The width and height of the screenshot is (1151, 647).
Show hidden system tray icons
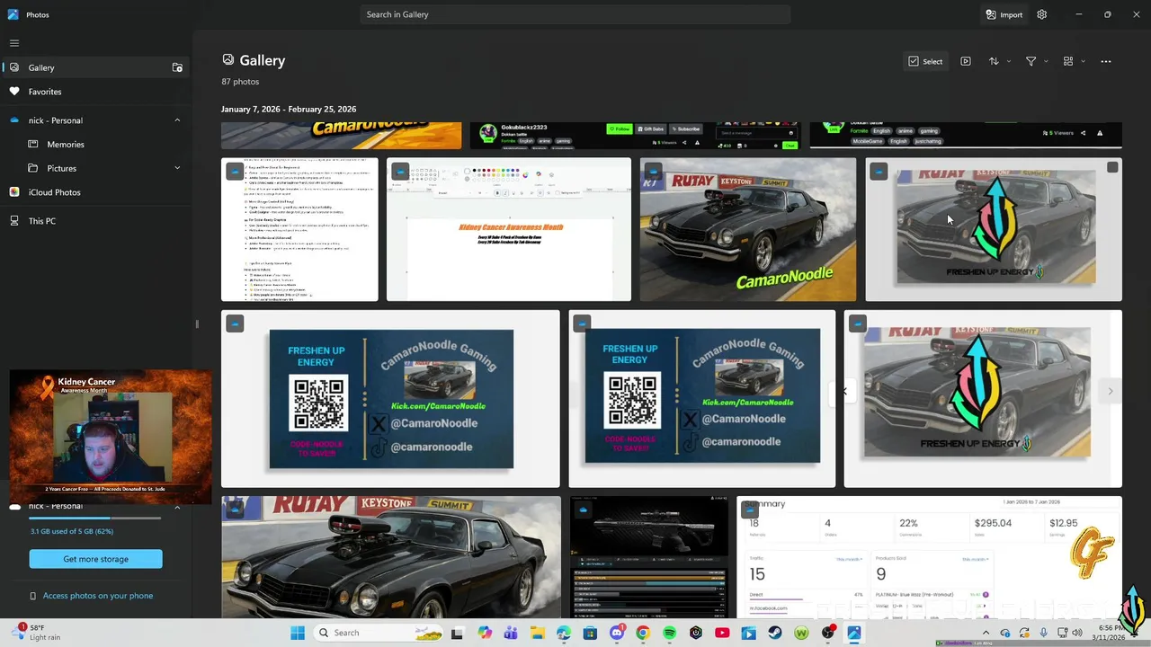click(985, 633)
